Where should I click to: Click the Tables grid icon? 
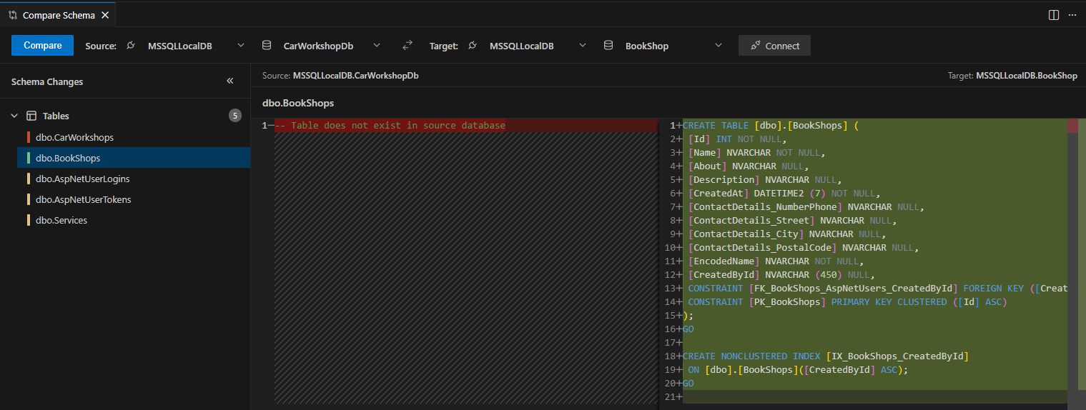click(x=31, y=116)
